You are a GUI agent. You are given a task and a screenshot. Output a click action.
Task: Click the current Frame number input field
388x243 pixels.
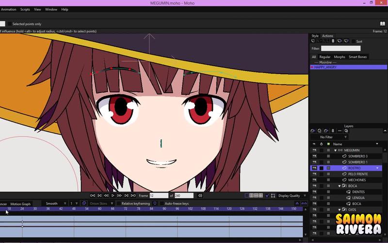pos(158,195)
